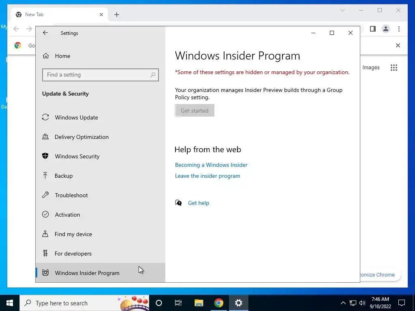The image size is (415, 311).
Task: Click the Get help chat bubble icon
Action: [x=178, y=203]
